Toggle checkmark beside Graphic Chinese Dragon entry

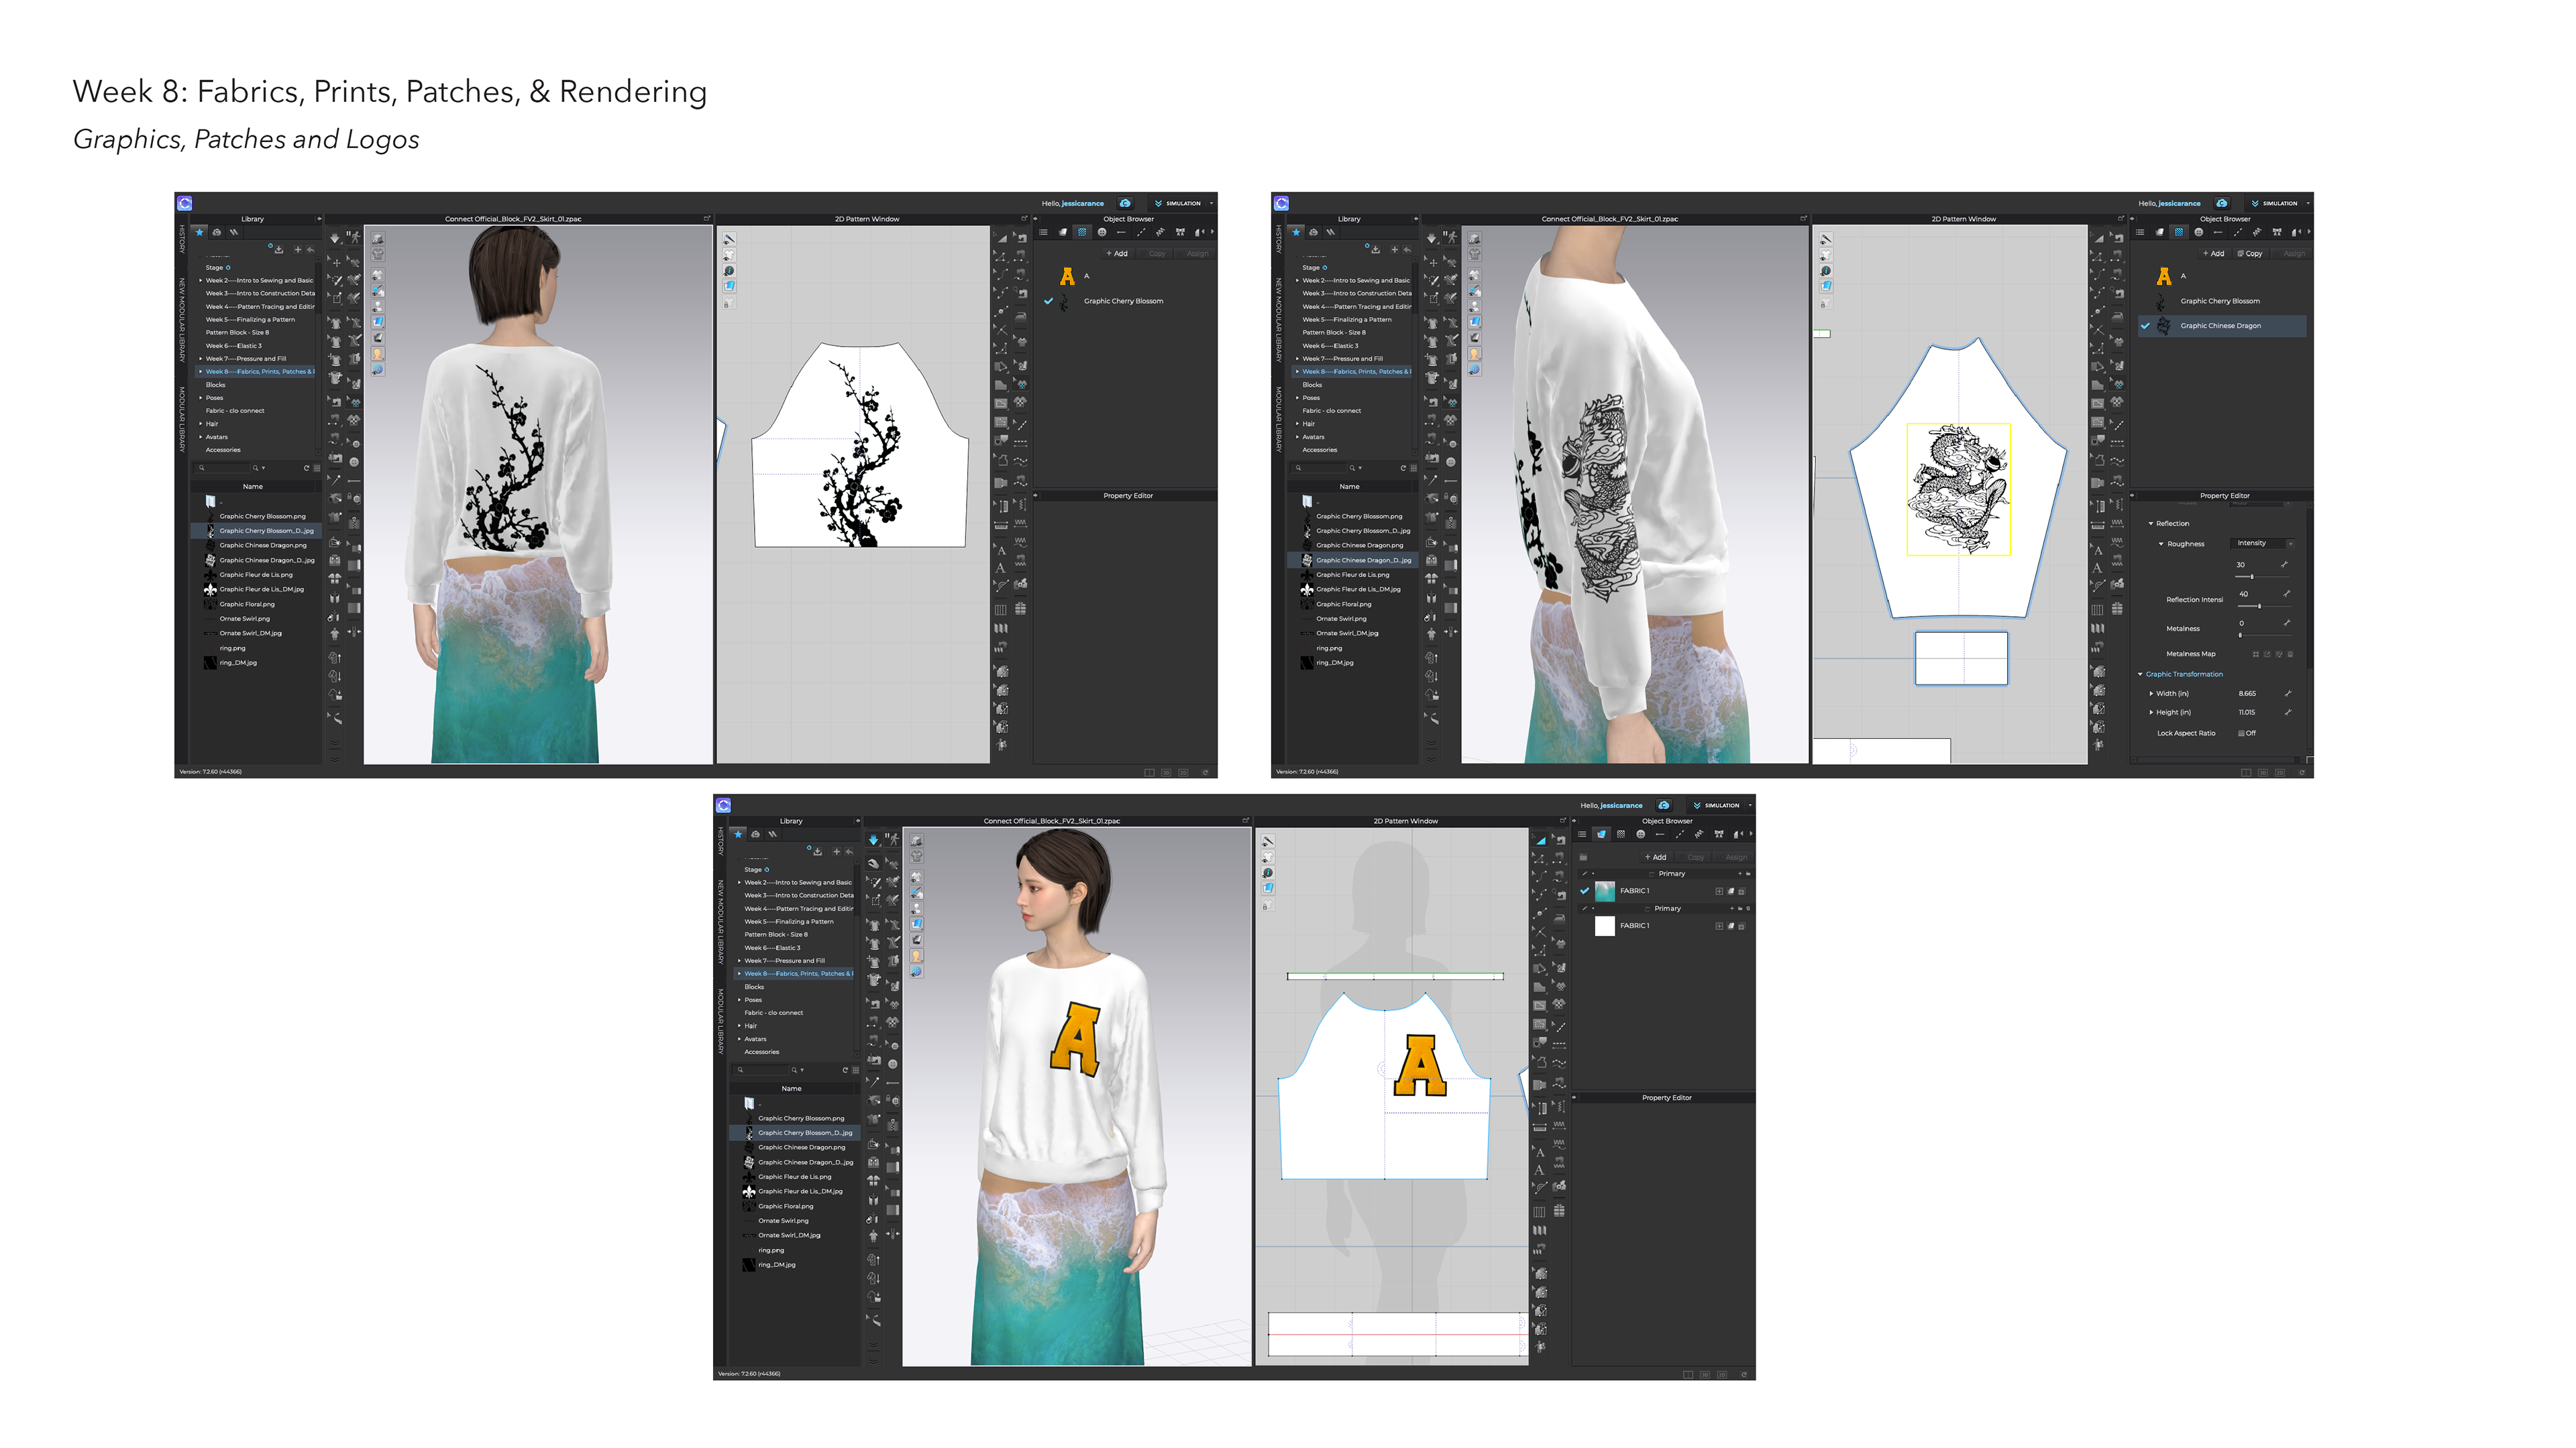tap(2145, 326)
